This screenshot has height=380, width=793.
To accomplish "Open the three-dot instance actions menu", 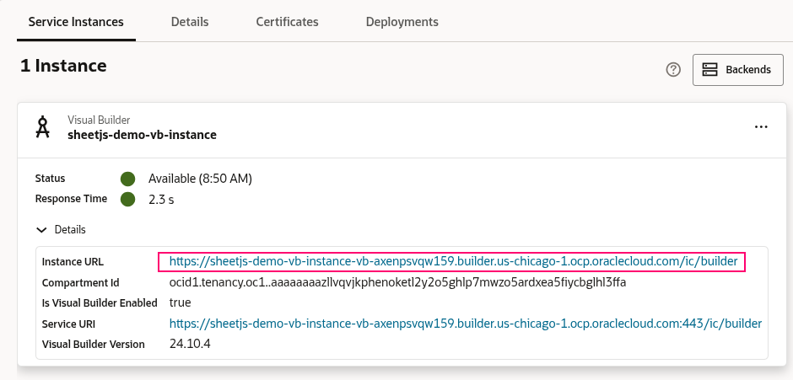I will pyautogui.click(x=761, y=127).
